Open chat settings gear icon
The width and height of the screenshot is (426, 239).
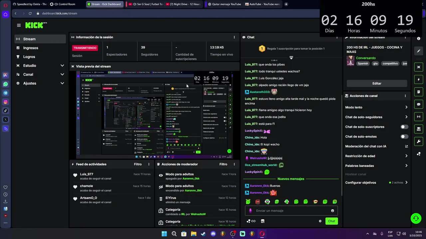[x=320, y=221]
